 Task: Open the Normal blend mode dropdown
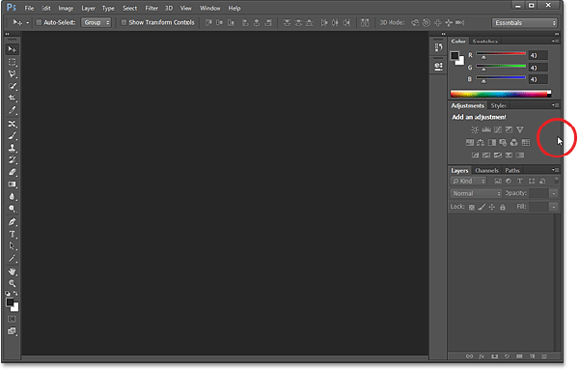point(476,193)
